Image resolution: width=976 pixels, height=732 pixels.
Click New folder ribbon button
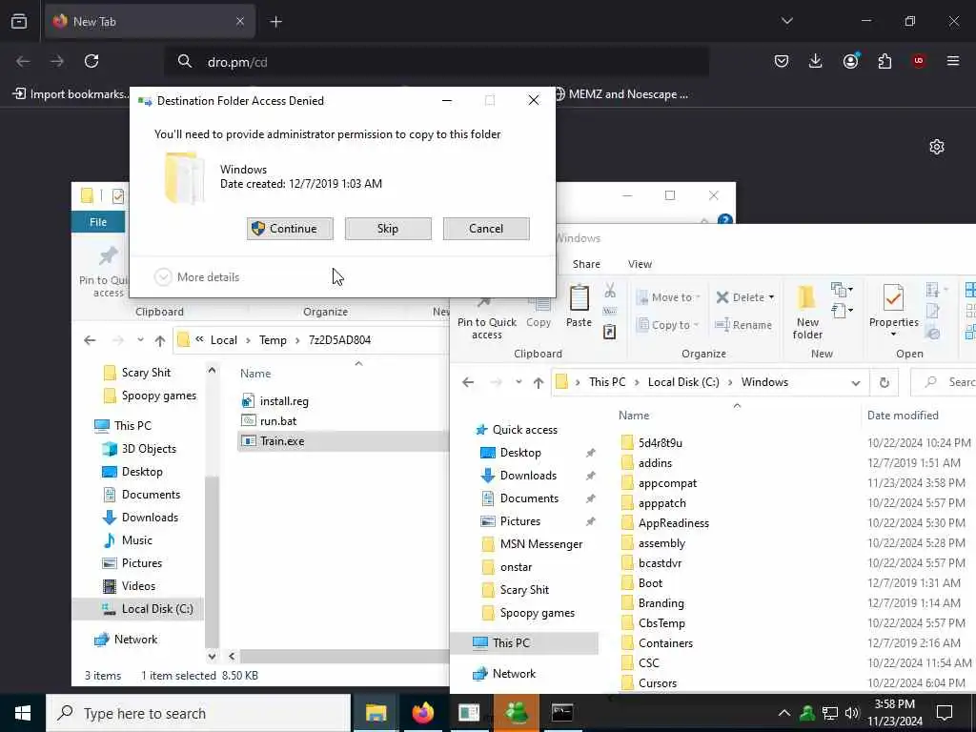(807, 313)
